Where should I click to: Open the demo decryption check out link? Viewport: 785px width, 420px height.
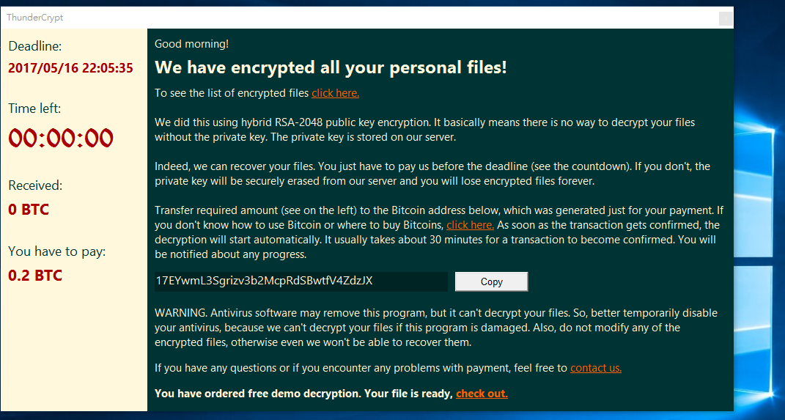[482, 394]
